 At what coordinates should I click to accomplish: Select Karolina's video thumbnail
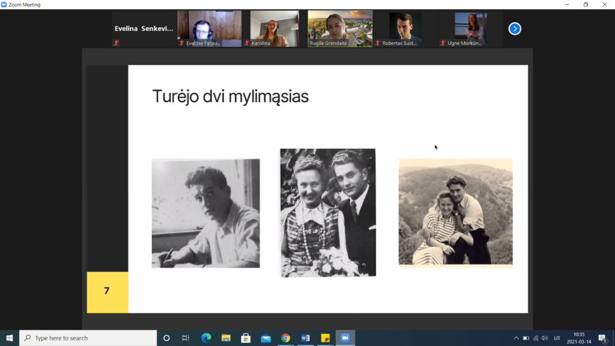click(x=274, y=28)
